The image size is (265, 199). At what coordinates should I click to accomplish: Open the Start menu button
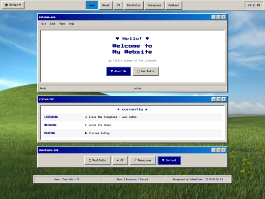coord(13,5)
